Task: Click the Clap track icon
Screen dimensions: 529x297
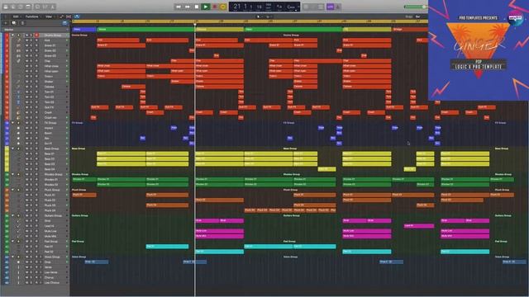Action: [x=18, y=61]
